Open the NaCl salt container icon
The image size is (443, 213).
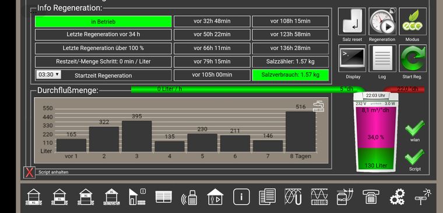(x=345, y=197)
